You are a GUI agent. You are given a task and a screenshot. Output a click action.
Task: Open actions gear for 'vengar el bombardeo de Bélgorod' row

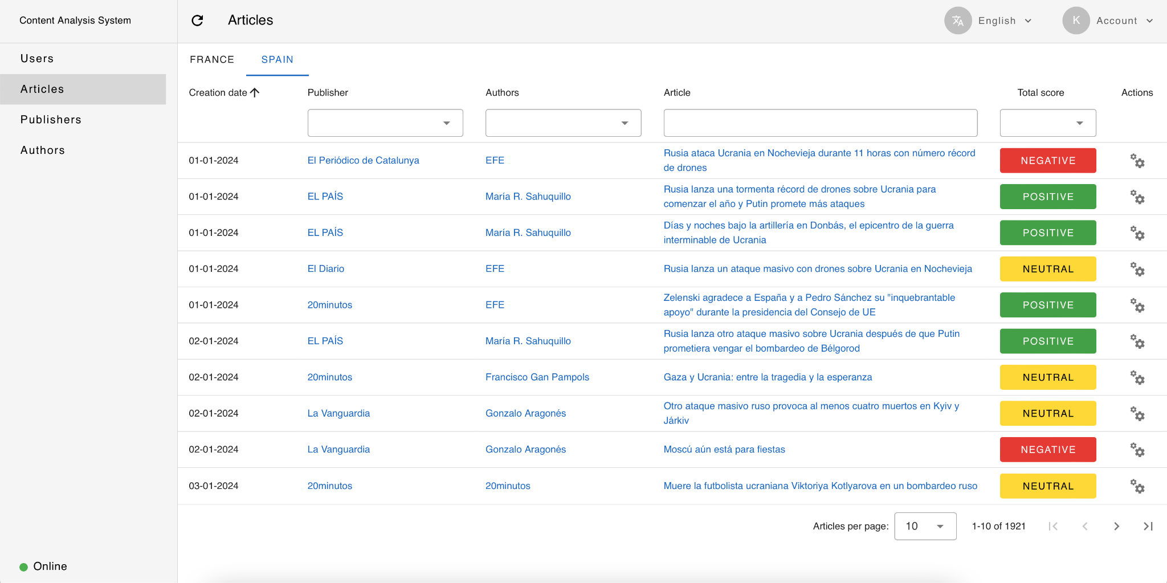point(1137,341)
